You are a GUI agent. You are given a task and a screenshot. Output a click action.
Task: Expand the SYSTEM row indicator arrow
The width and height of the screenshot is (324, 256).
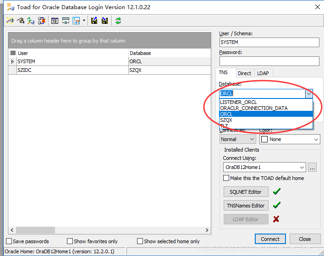click(x=12, y=61)
